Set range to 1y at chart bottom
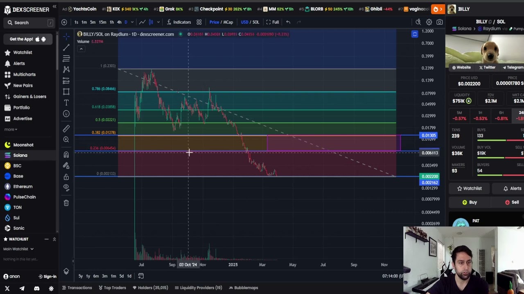524x294 pixels. (x=88, y=276)
